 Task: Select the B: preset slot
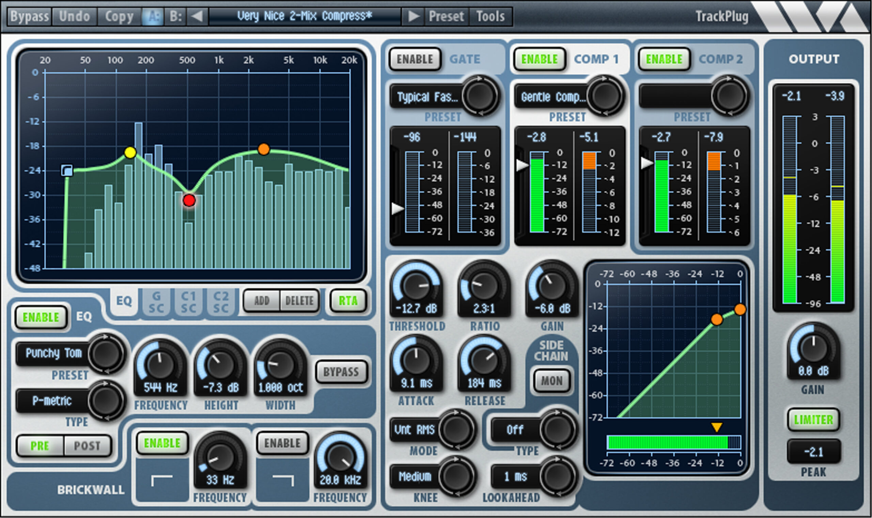tap(175, 16)
